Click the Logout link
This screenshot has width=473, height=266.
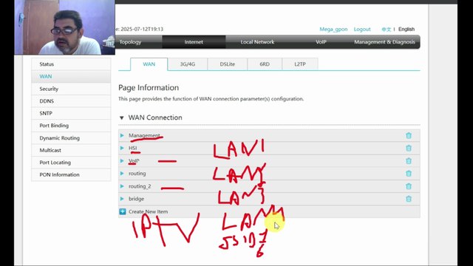362,30
